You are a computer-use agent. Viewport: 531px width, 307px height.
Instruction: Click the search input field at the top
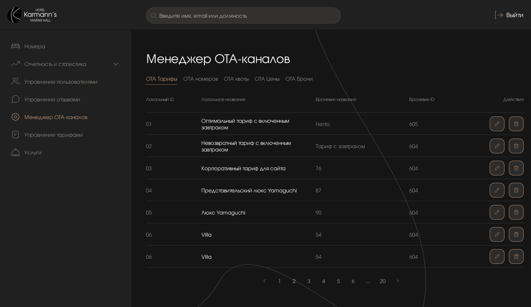(x=243, y=15)
